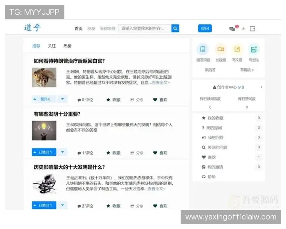Click the 发视频 video icon

(x=221, y=49)
